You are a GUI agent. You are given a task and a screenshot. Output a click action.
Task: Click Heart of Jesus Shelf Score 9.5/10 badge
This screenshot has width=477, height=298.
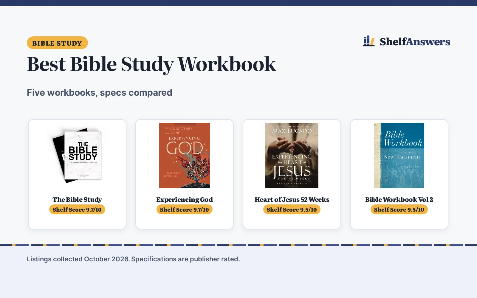[292, 209]
